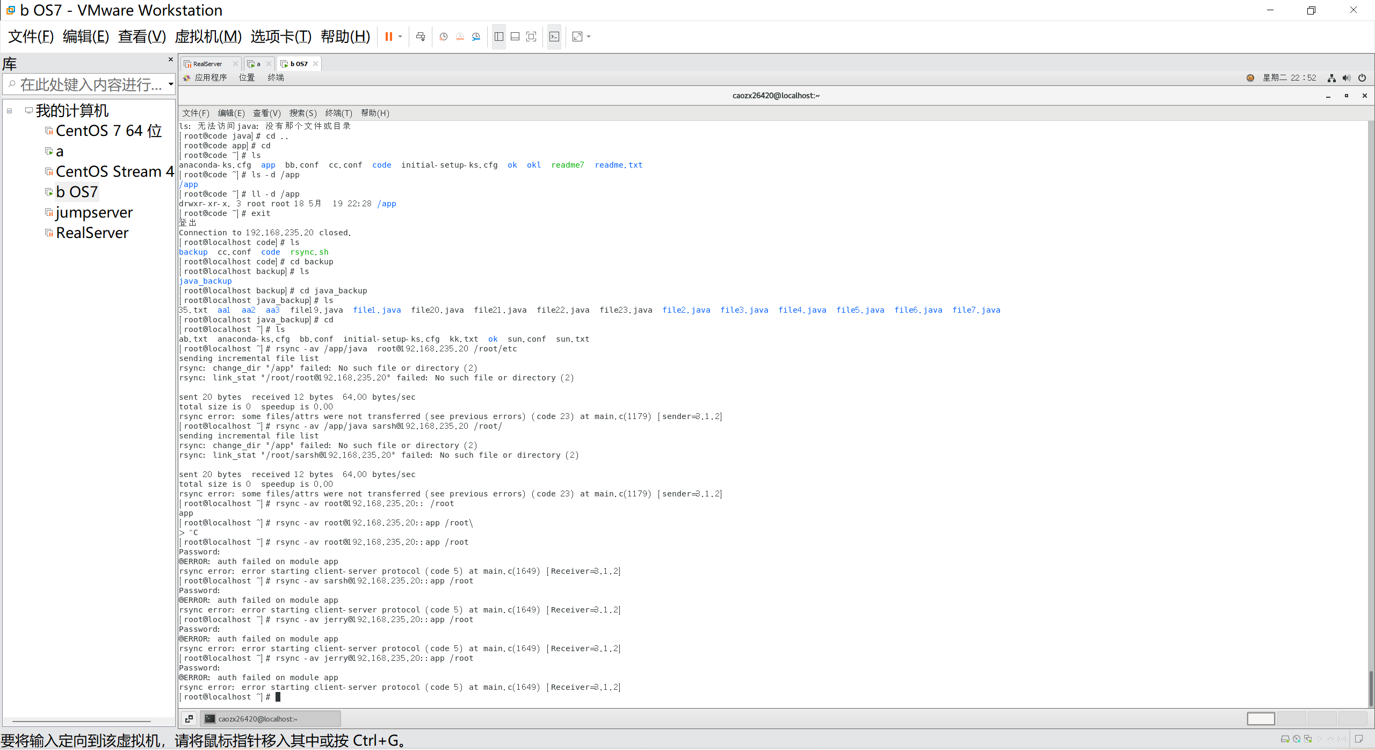1375x750 pixels.
Task: Collapse the 我的计算机 tree node
Action: (9, 111)
